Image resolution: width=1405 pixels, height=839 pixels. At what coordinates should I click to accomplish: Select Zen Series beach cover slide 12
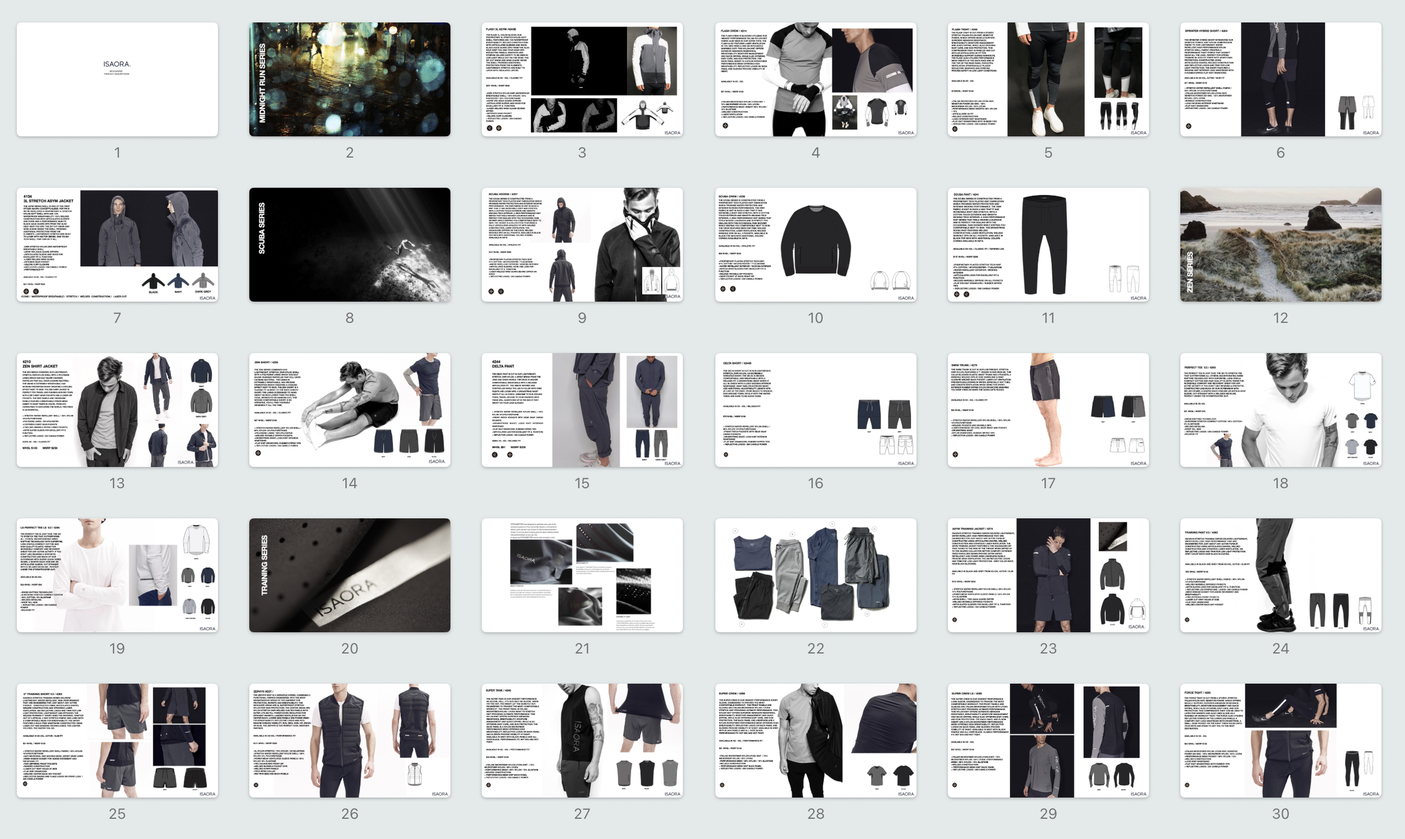[1281, 244]
